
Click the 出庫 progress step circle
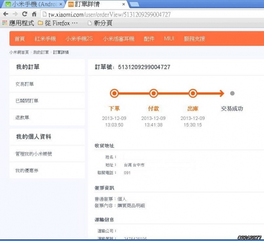point(193,93)
